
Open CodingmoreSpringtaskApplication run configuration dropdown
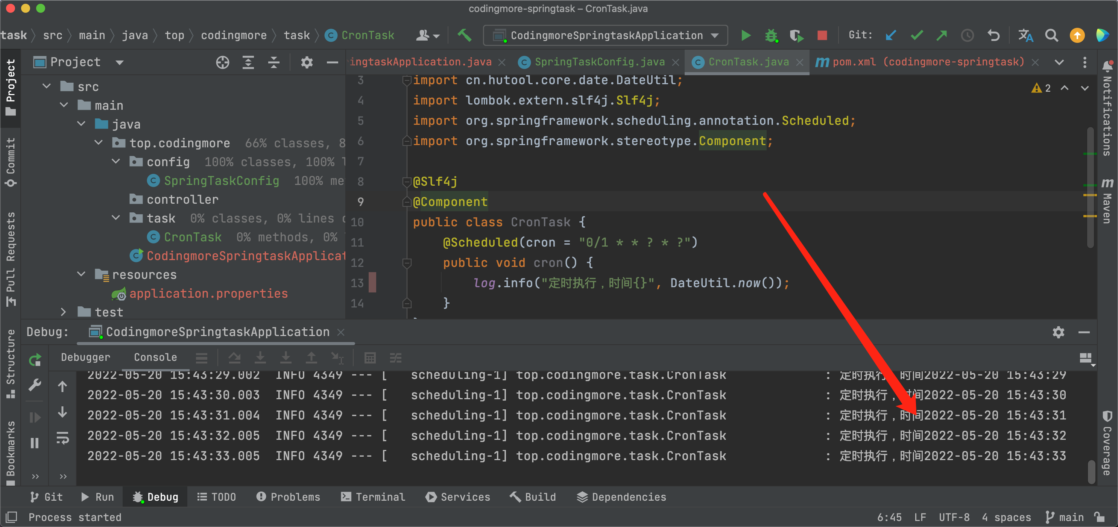(605, 36)
